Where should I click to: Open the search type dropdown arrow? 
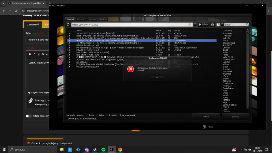222,25
